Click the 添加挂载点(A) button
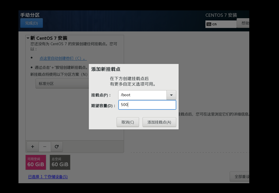Viewport: 279px width, 193px height. [159, 122]
